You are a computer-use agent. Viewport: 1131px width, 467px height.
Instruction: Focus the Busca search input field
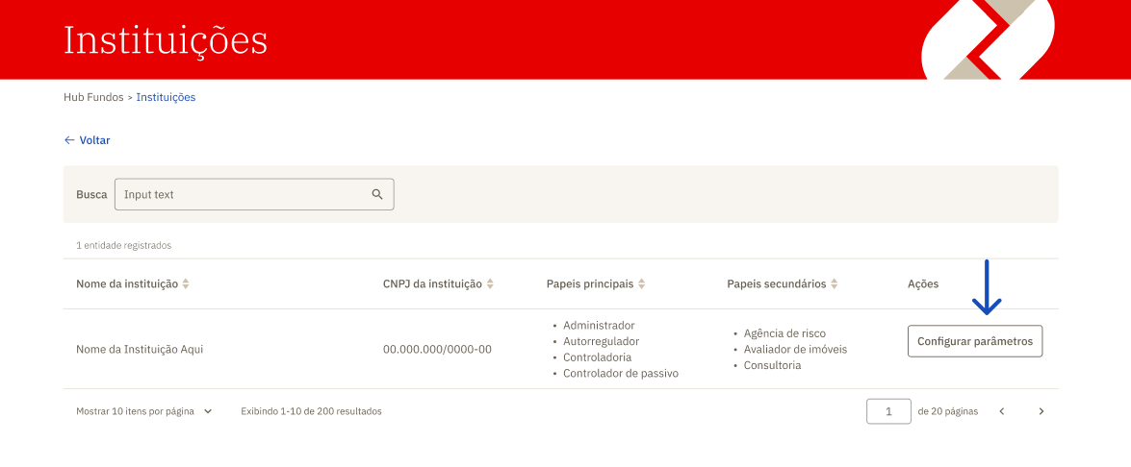[254, 194]
